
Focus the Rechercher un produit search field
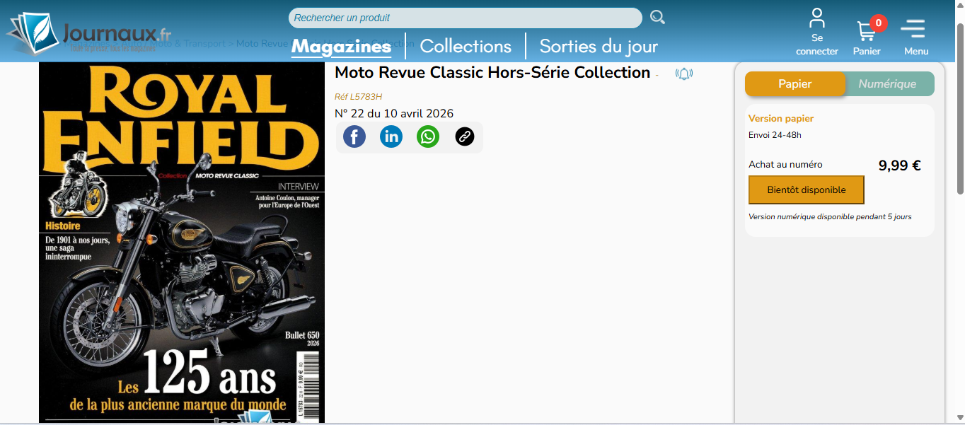click(465, 18)
